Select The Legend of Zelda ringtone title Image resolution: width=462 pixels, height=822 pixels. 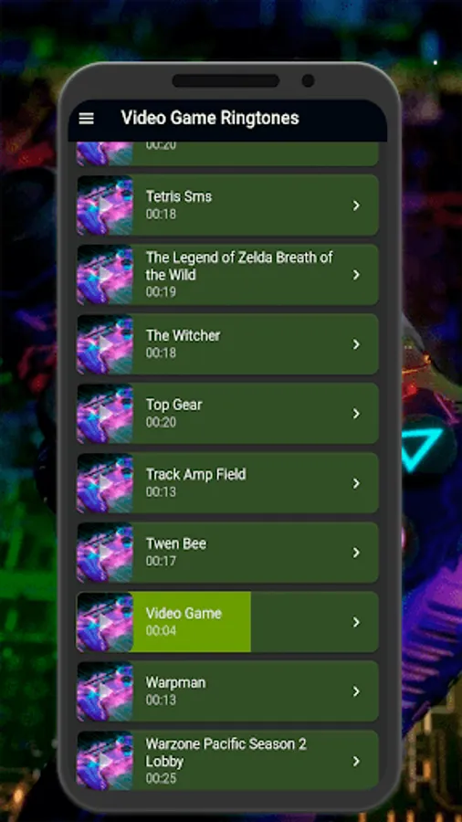click(239, 267)
